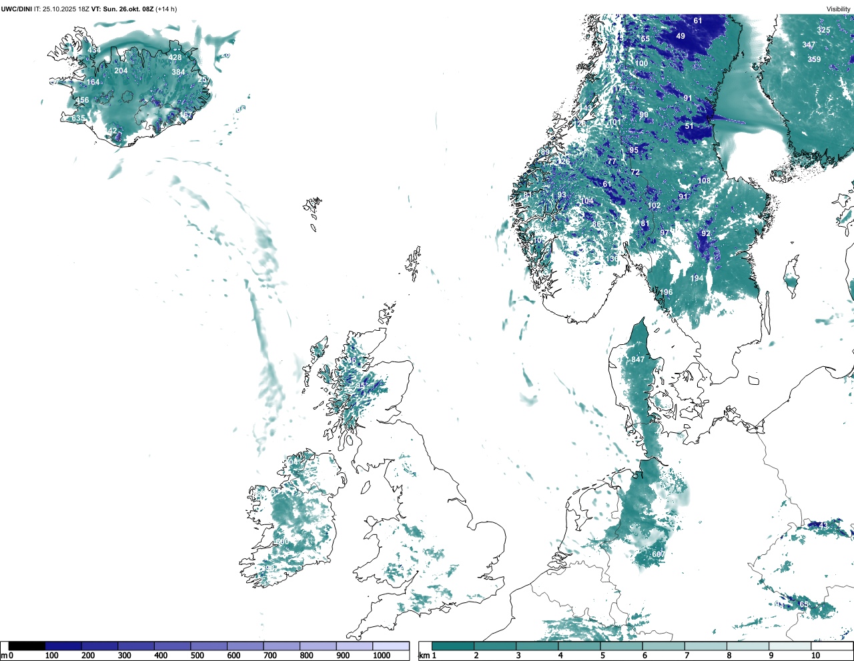Click the 'UWC/DINI' model header text
The height and width of the screenshot is (661, 854).
[17, 9]
